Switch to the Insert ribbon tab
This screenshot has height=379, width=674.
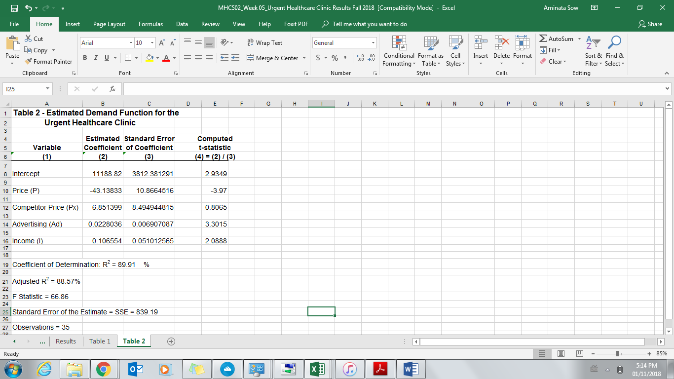tap(73, 24)
